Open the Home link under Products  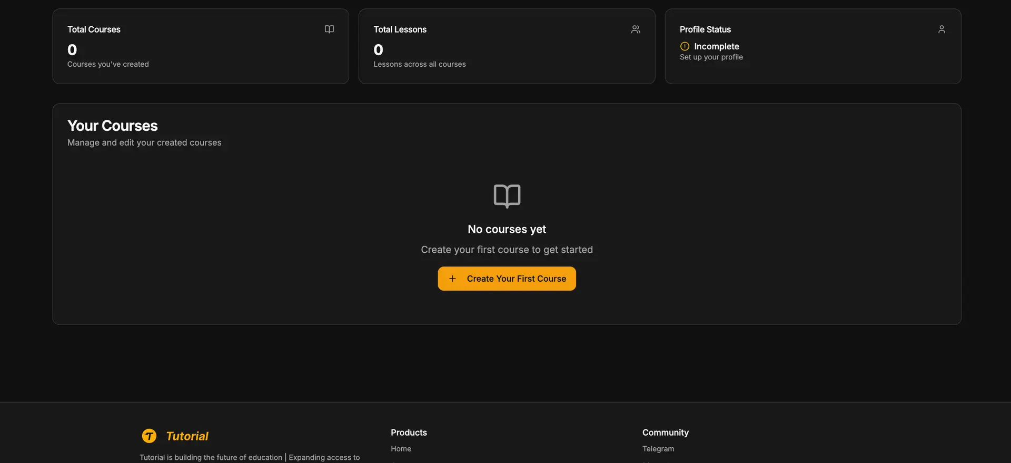point(401,449)
